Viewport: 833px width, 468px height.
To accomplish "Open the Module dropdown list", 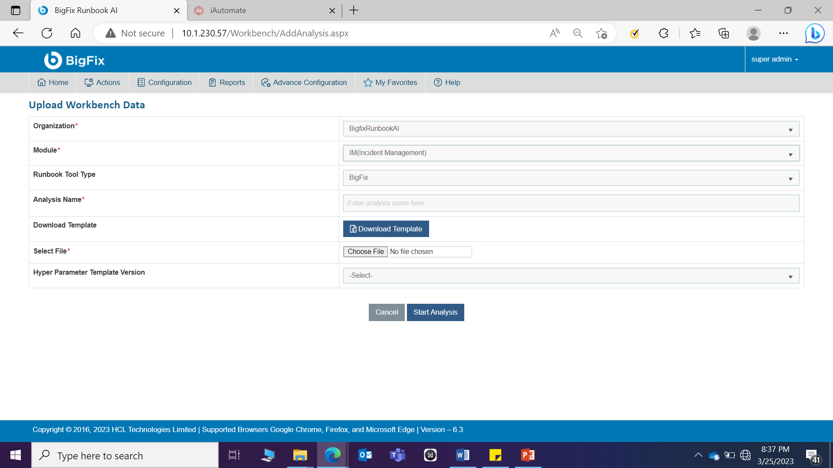I will point(571,153).
